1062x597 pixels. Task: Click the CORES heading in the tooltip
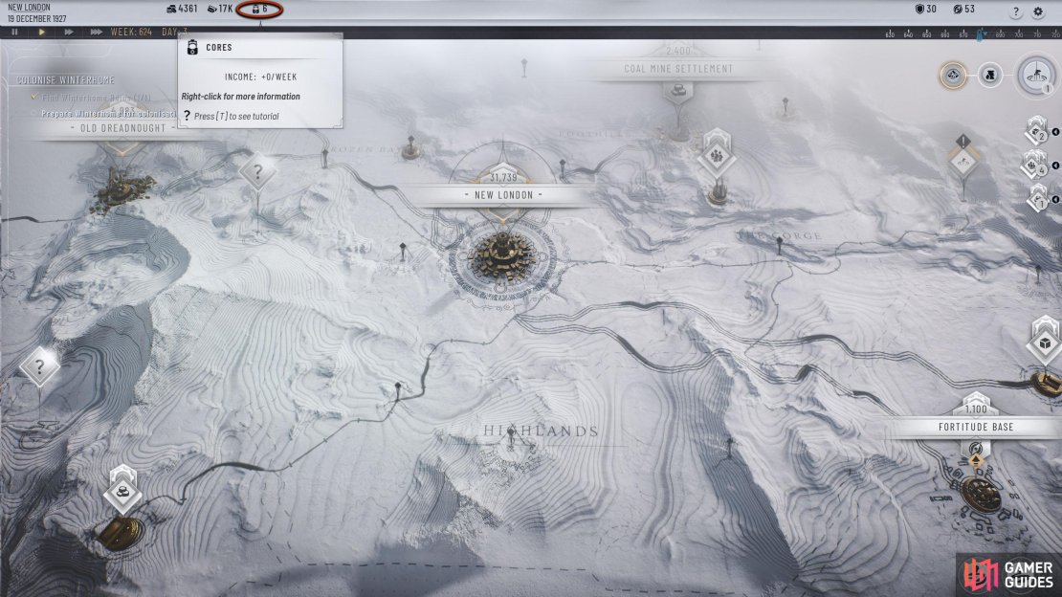tap(219, 48)
